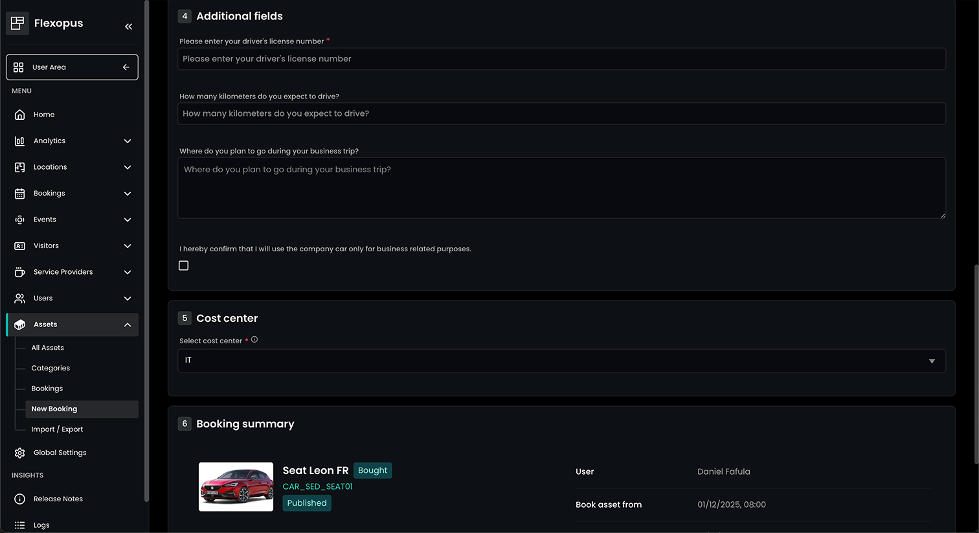Screen dimensions: 979x533
Task: Click the Analytics bar chart icon
Action: [19, 141]
